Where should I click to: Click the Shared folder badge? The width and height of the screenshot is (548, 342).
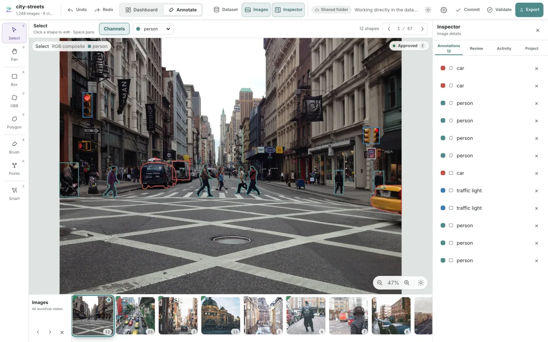pos(332,10)
